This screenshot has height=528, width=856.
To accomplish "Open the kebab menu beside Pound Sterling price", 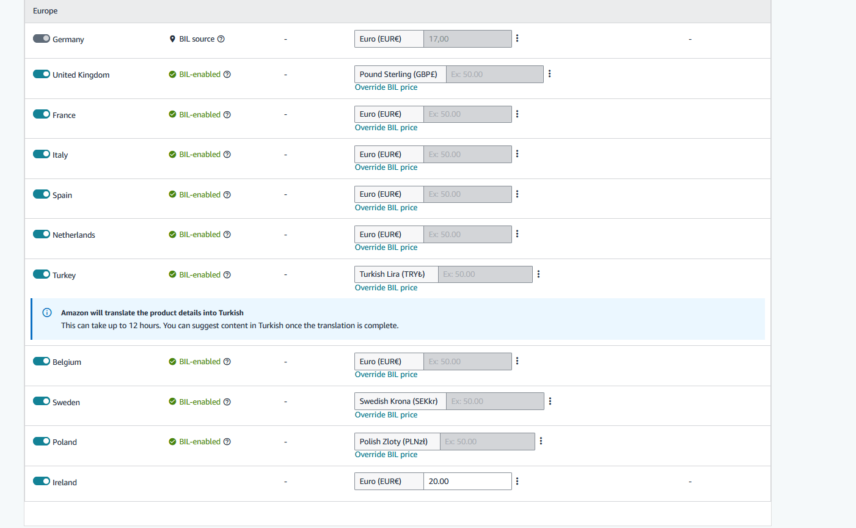I will 549,74.
